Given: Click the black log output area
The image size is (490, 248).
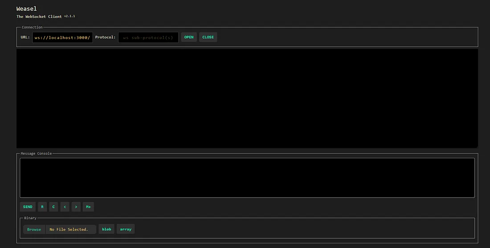Looking at the screenshot, I should (247, 98).
